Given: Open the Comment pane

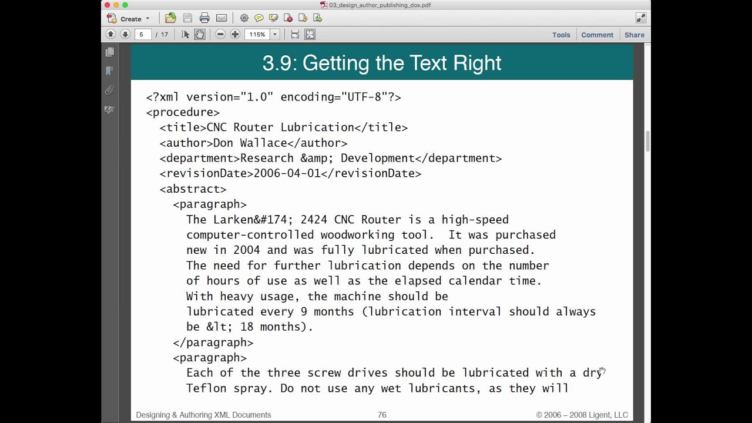Looking at the screenshot, I should (597, 35).
